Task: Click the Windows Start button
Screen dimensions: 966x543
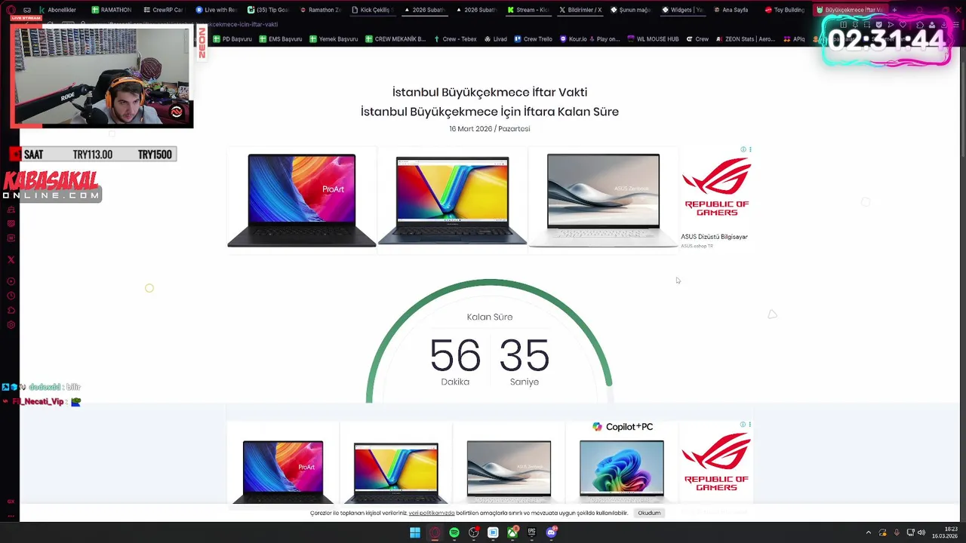Action: pyautogui.click(x=415, y=532)
